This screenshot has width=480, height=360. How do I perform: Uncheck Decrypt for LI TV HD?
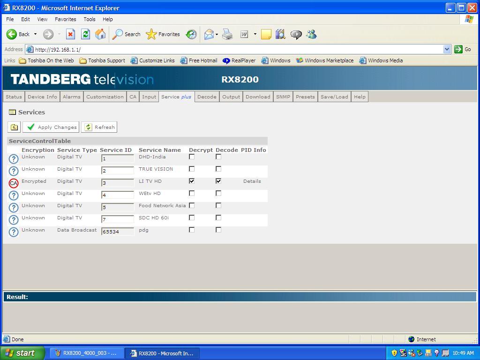pos(192,181)
